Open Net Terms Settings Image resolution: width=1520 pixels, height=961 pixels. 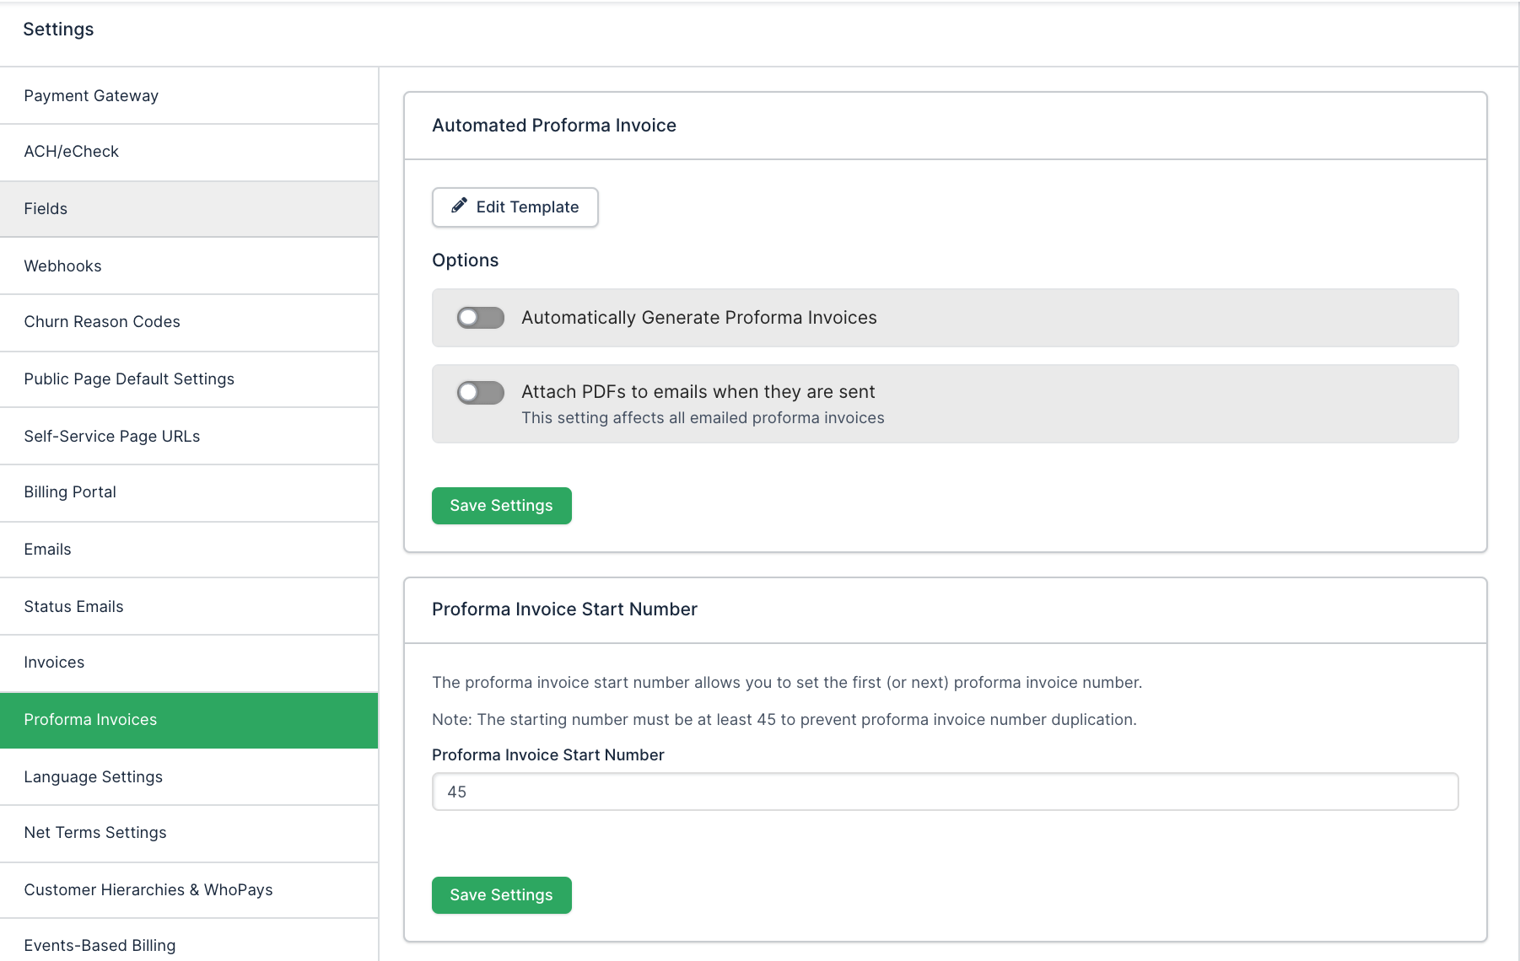click(x=95, y=833)
